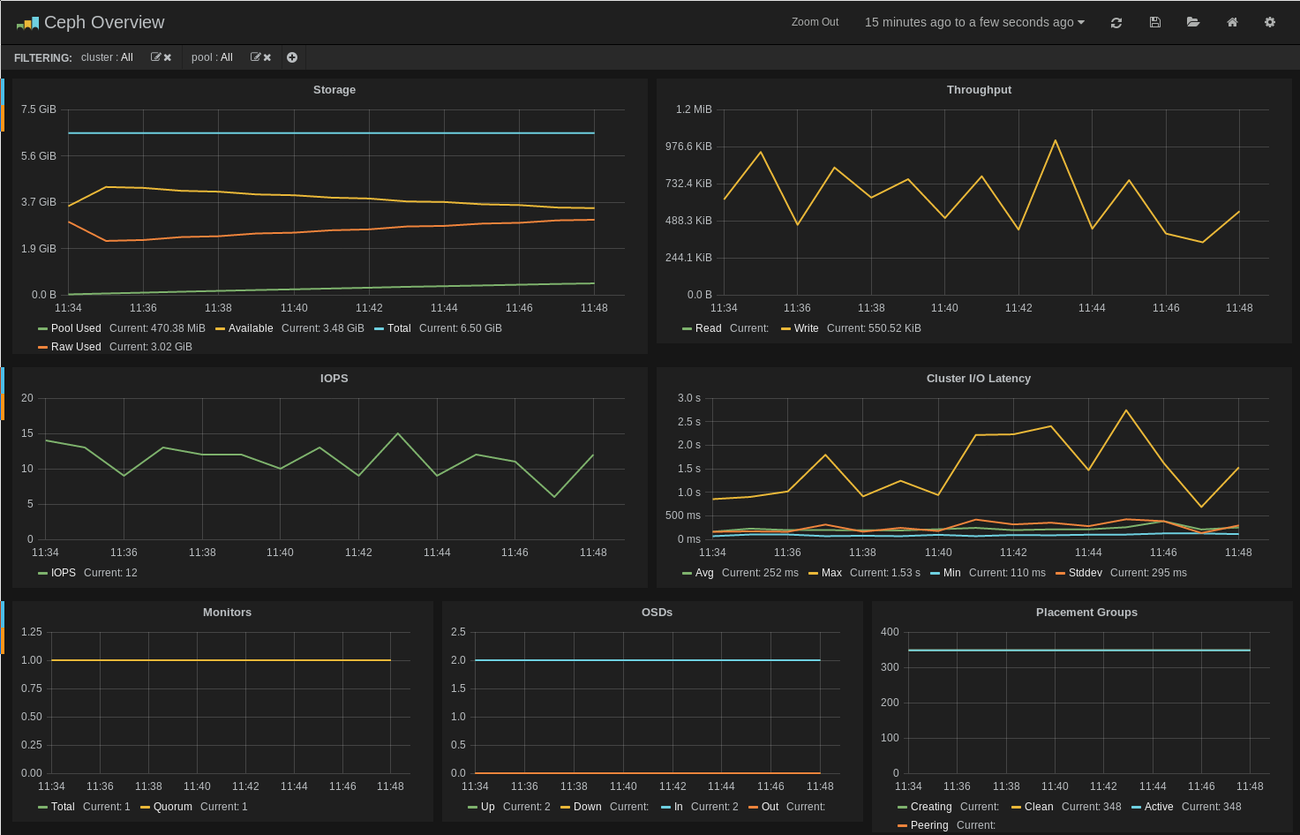1300x835 pixels.
Task: Open the Storage panel title menu
Action: [334, 90]
